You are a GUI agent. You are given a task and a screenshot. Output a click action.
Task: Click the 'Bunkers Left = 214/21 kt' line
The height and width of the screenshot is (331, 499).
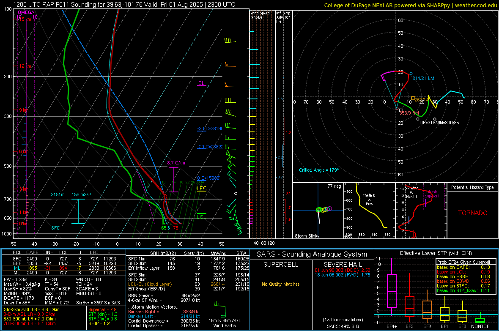[164, 316]
